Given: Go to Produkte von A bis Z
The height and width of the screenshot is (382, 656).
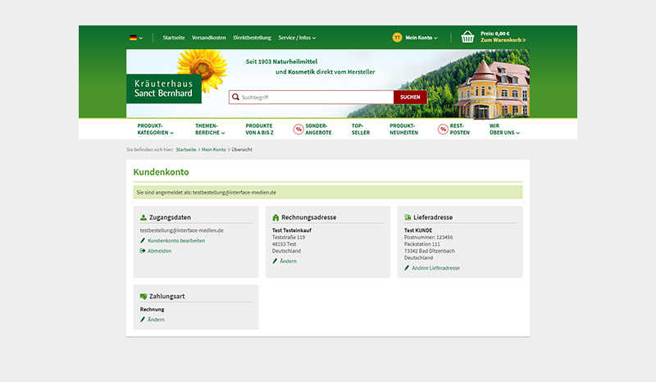Looking at the screenshot, I should tap(258, 129).
